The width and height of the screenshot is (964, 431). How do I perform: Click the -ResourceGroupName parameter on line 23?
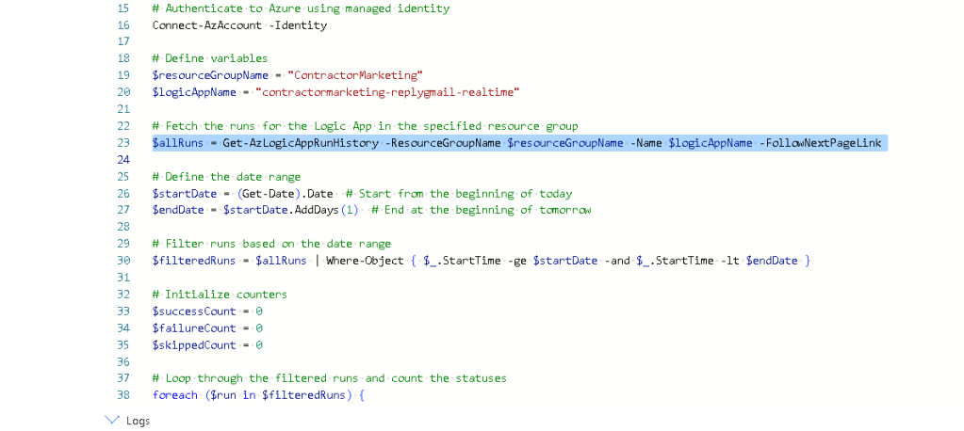pos(442,143)
